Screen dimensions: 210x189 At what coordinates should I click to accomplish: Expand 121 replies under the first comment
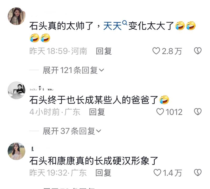click(x=73, y=70)
